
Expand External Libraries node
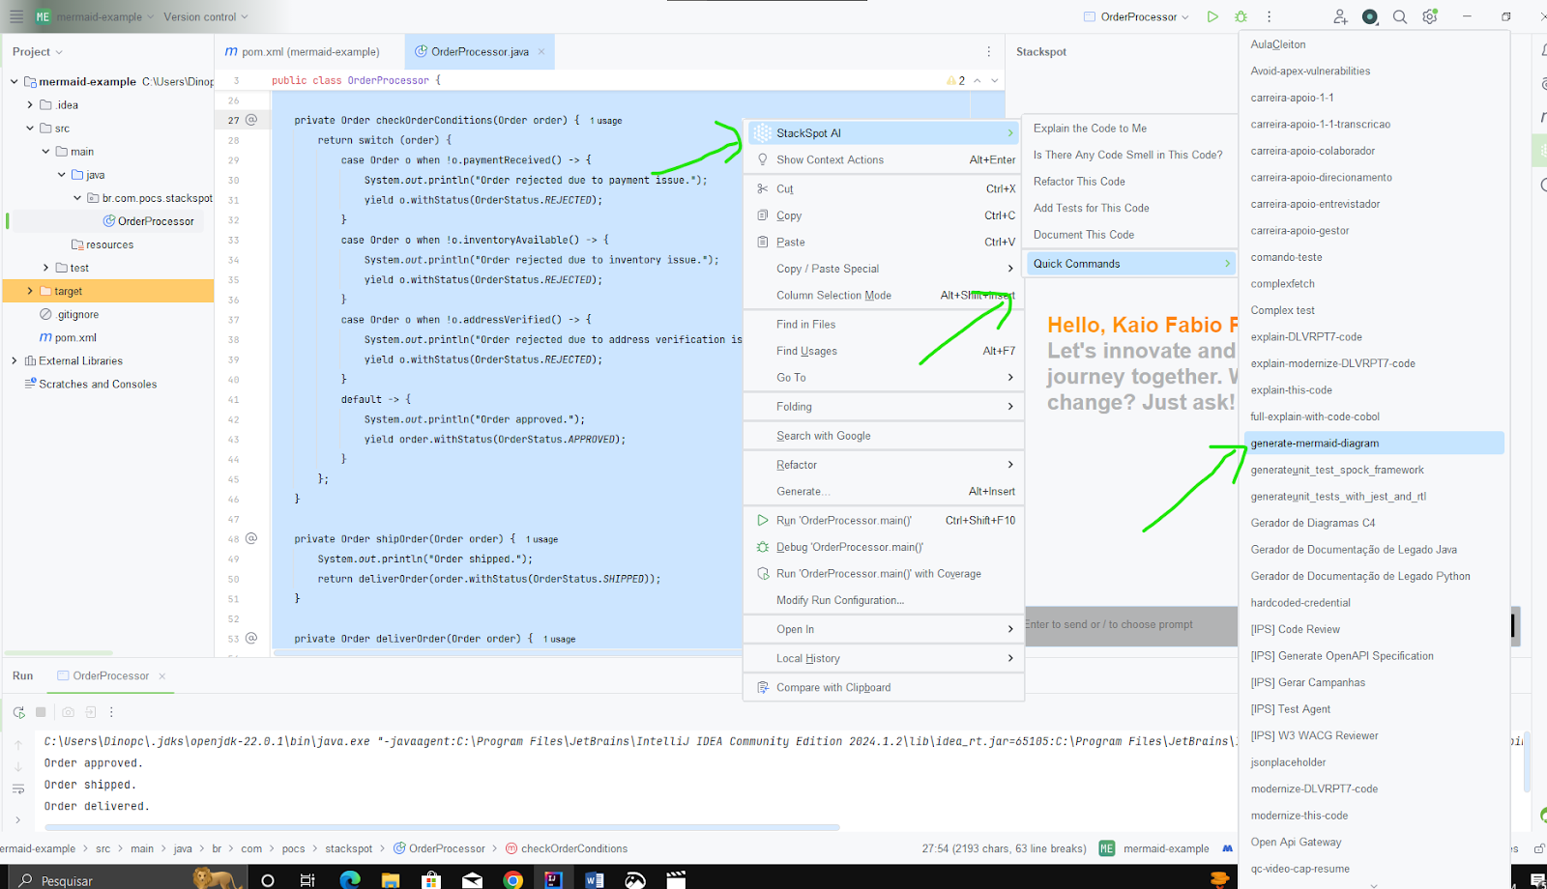click(x=15, y=360)
